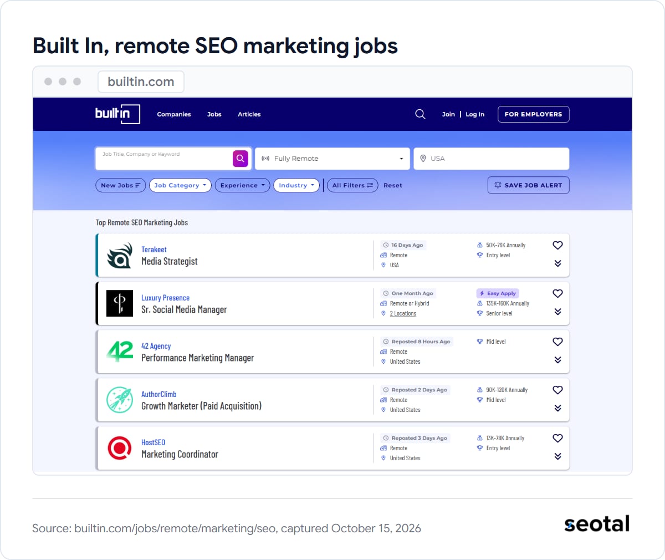The height and width of the screenshot is (560, 665).
Task: Click the USA location input field
Action: (x=492, y=159)
